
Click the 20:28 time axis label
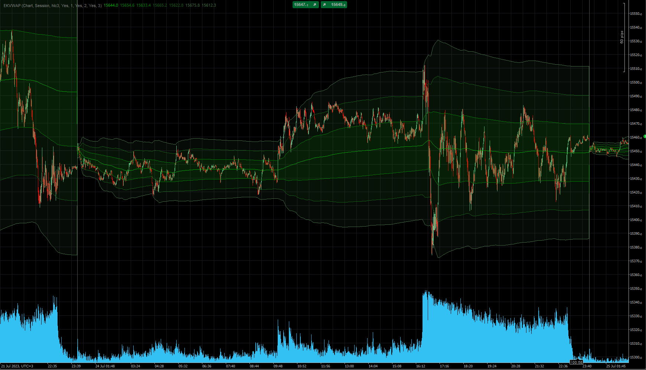(516, 366)
